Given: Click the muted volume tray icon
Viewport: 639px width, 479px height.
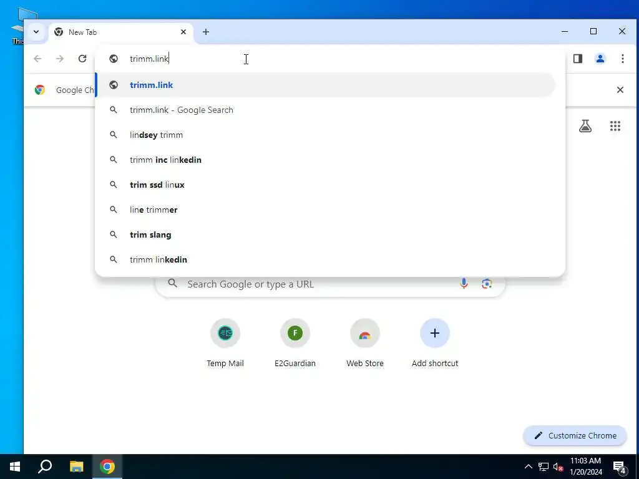Looking at the screenshot, I should pyautogui.click(x=559, y=467).
